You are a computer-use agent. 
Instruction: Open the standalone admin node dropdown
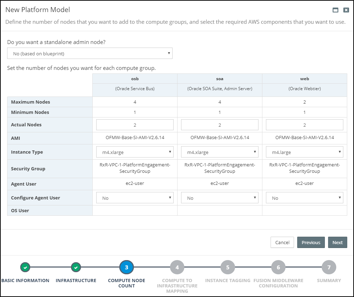point(90,54)
